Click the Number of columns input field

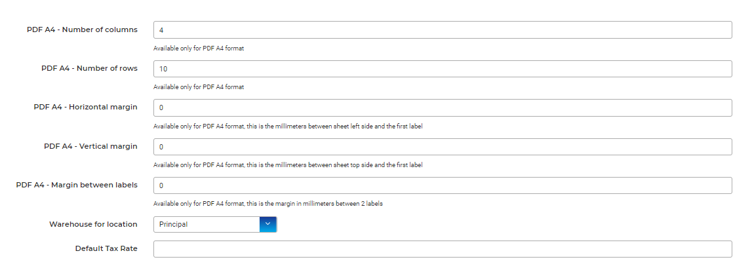tap(442, 30)
